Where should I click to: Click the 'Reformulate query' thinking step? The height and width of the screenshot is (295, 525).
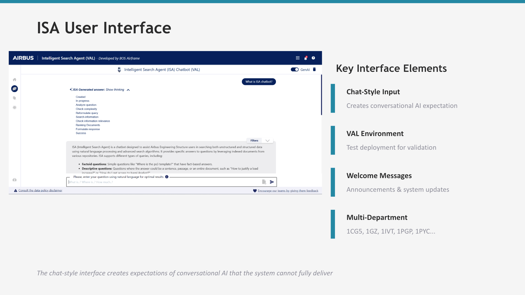click(87, 113)
